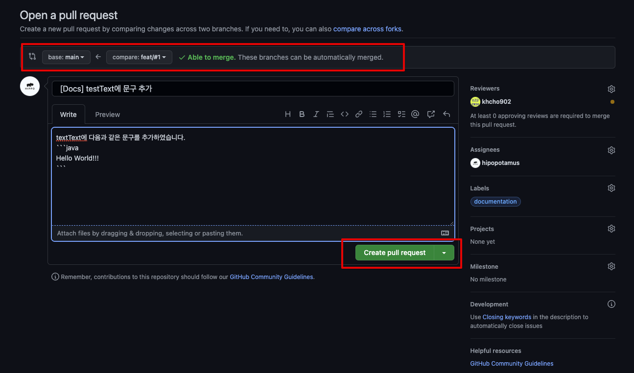The width and height of the screenshot is (634, 373).
Task: Insert a bulleted list
Action: tap(373, 114)
